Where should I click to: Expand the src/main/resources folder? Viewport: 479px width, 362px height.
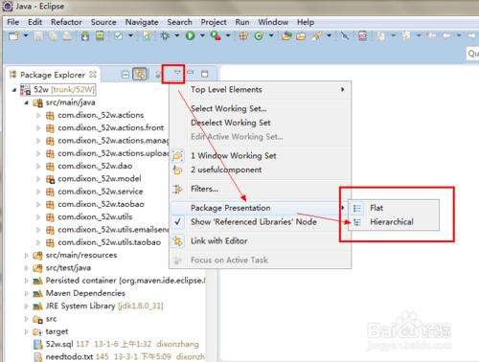coord(27,256)
